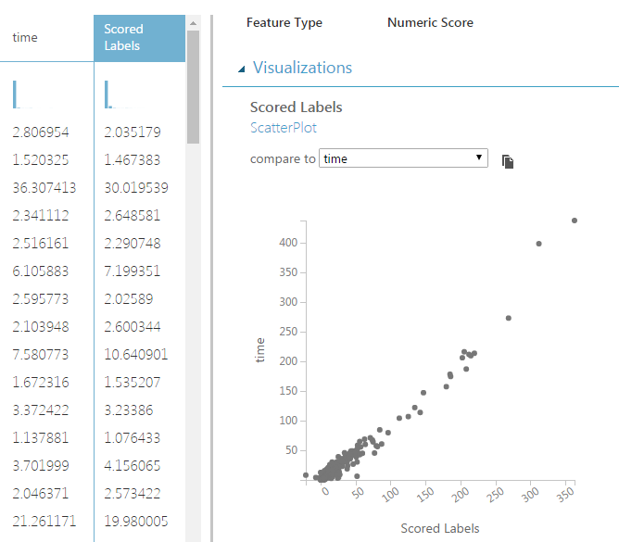
Task: Click the Visualizations heading text
Action: coord(302,68)
